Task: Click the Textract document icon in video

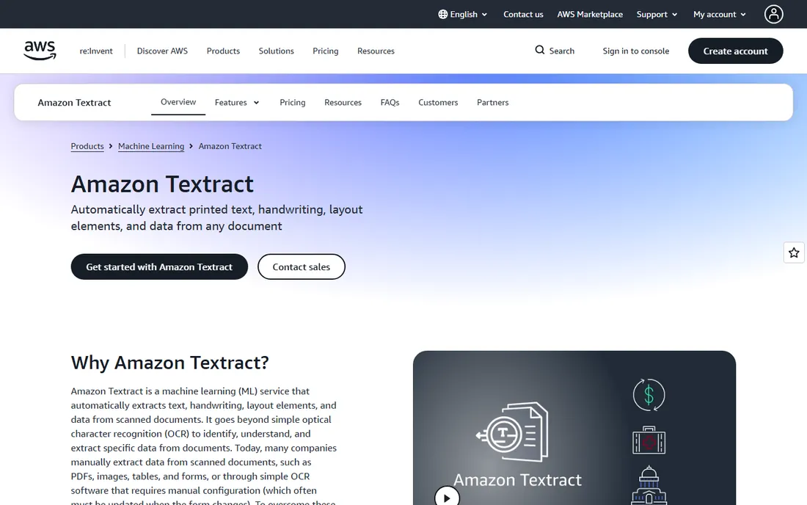Action: [513, 432]
